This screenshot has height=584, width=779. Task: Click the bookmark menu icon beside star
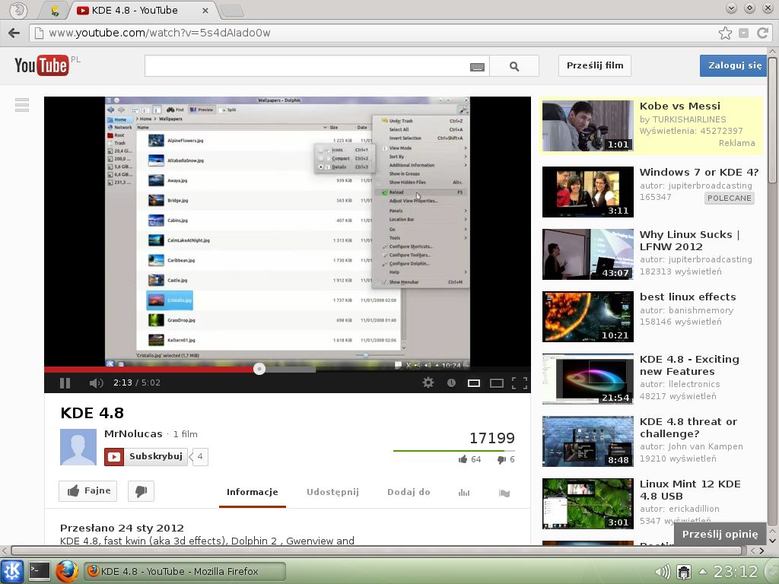click(744, 33)
